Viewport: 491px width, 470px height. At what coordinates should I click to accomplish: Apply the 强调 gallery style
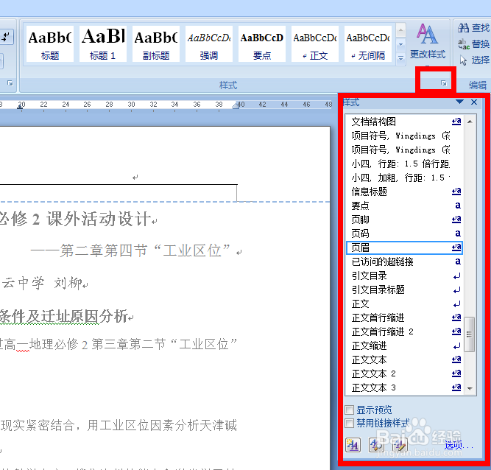(x=209, y=44)
